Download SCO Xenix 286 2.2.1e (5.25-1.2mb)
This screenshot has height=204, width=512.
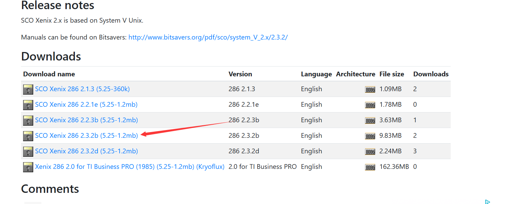pos(86,105)
